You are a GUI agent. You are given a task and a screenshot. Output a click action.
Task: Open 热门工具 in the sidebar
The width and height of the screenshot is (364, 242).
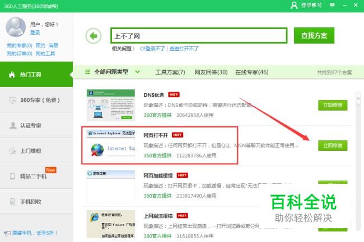point(36,74)
